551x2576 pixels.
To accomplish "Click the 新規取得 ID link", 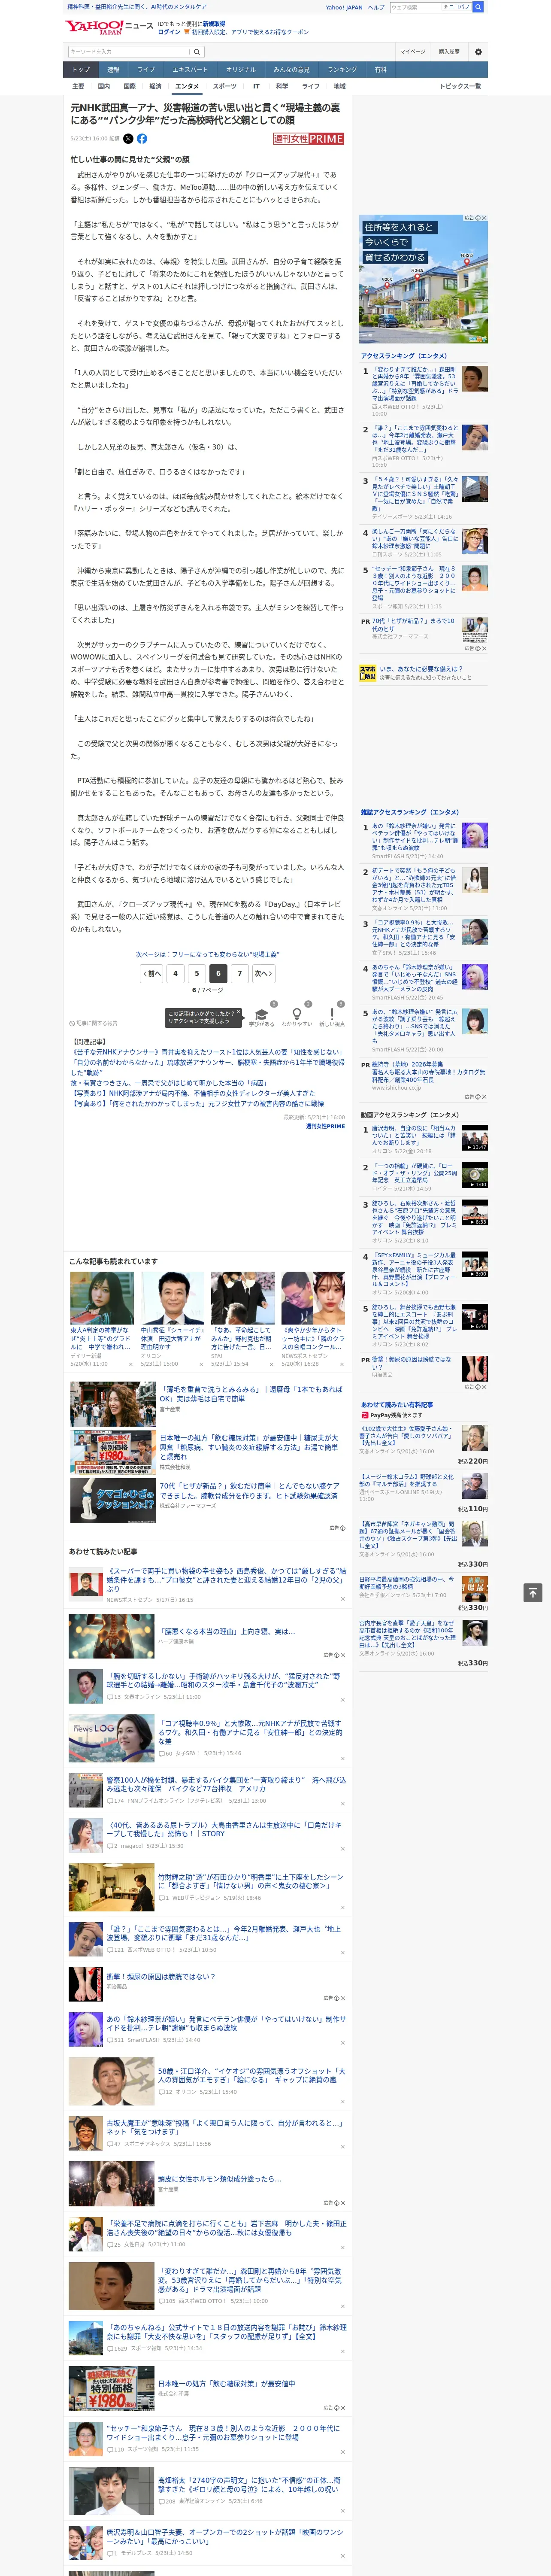I will (x=214, y=23).
